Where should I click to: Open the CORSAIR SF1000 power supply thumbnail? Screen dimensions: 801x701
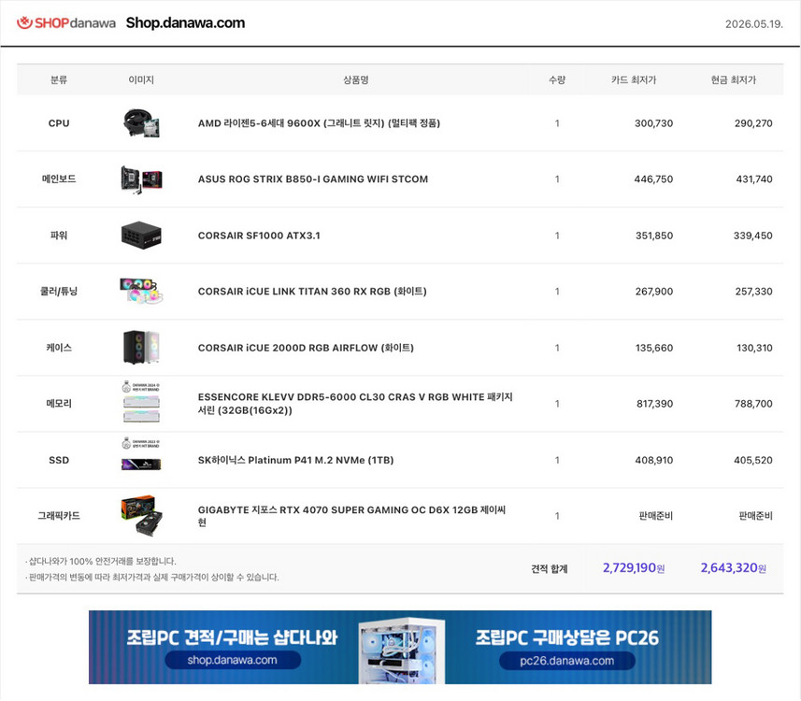[x=141, y=235]
